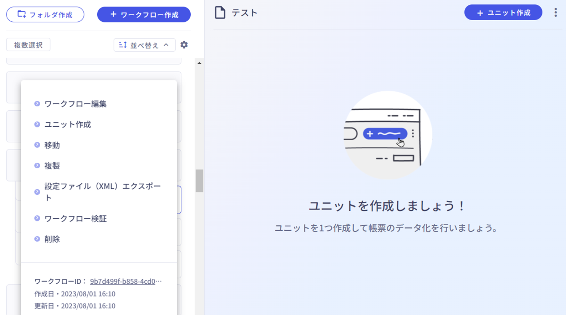
Task: Expand the 並べ替え sort dropdown
Action: pyautogui.click(x=144, y=45)
